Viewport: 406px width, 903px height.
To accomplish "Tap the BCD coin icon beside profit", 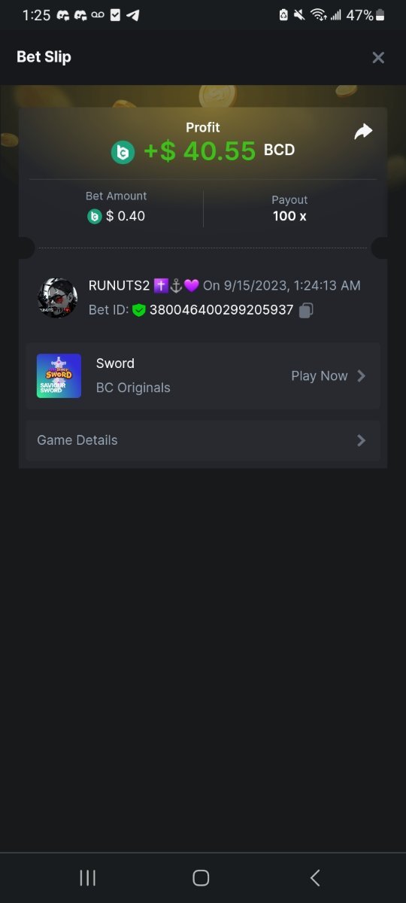I will click(123, 153).
